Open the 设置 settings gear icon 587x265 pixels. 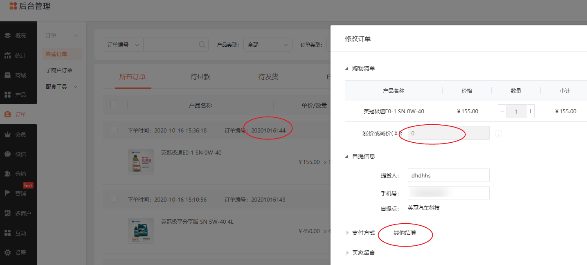[8, 253]
